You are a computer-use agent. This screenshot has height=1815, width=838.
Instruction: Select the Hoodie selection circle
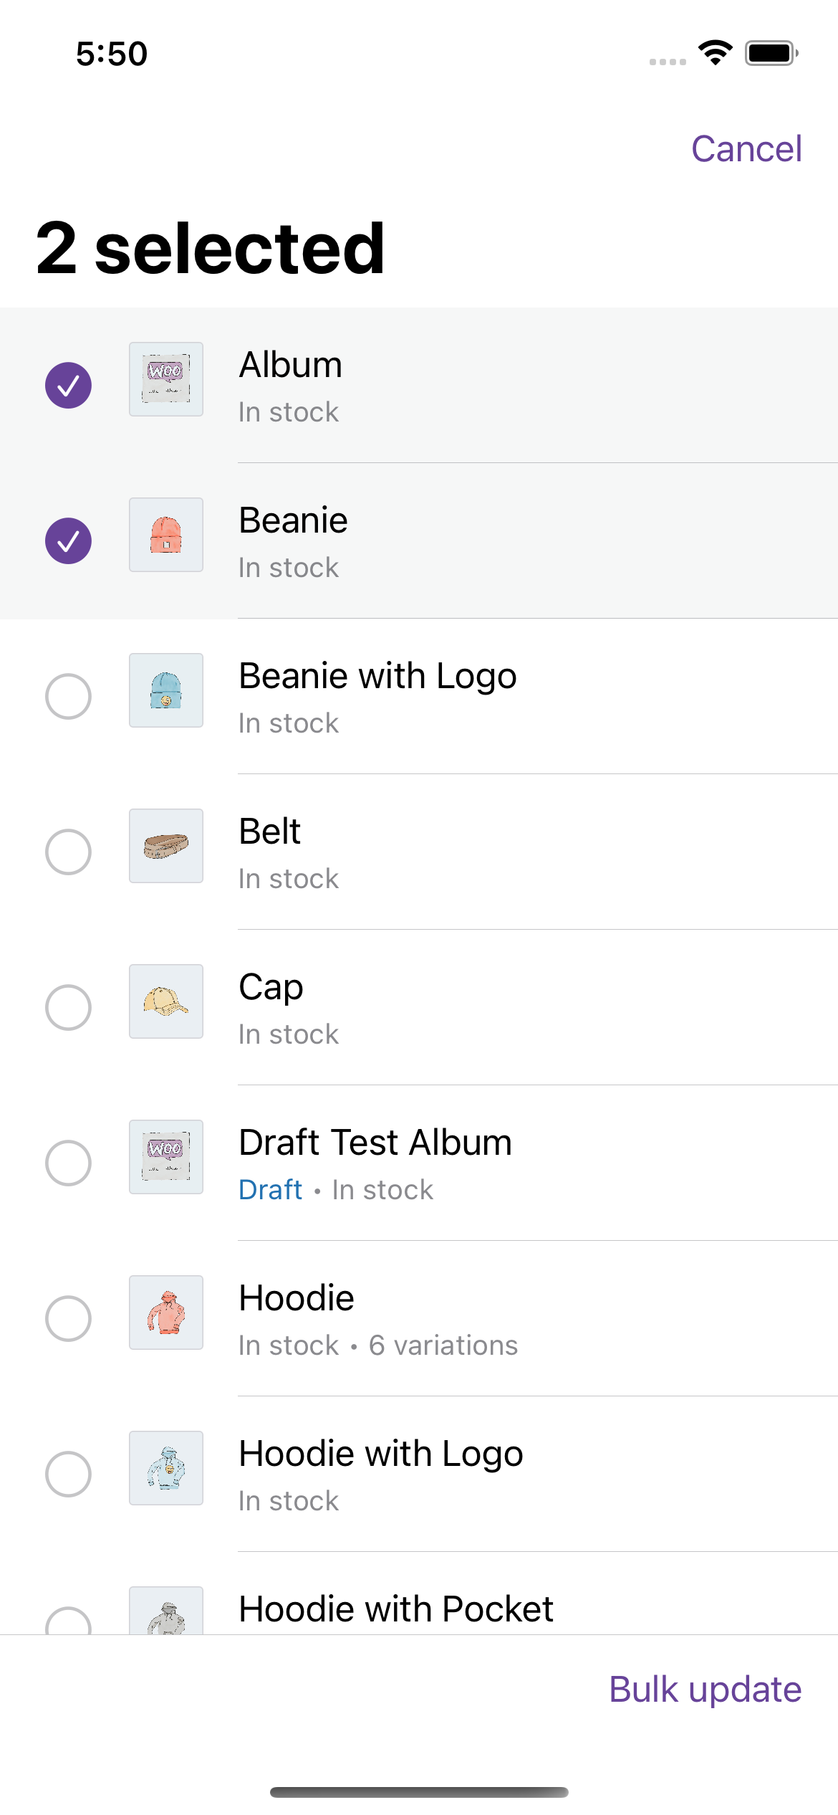pos(68,1318)
